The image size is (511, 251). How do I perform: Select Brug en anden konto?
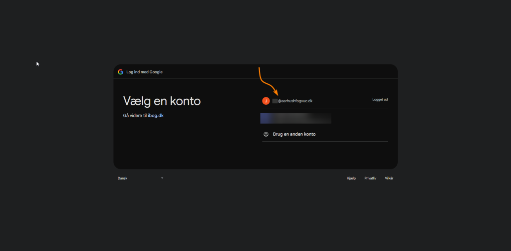(294, 134)
